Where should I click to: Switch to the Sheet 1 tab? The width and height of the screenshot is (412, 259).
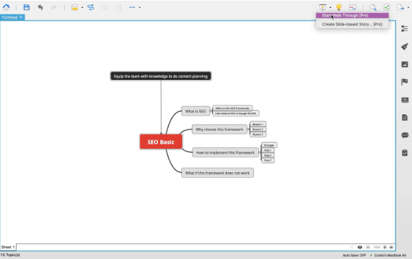8,247
